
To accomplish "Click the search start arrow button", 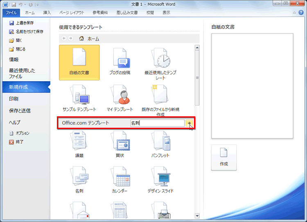I will [x=189, y=123].
